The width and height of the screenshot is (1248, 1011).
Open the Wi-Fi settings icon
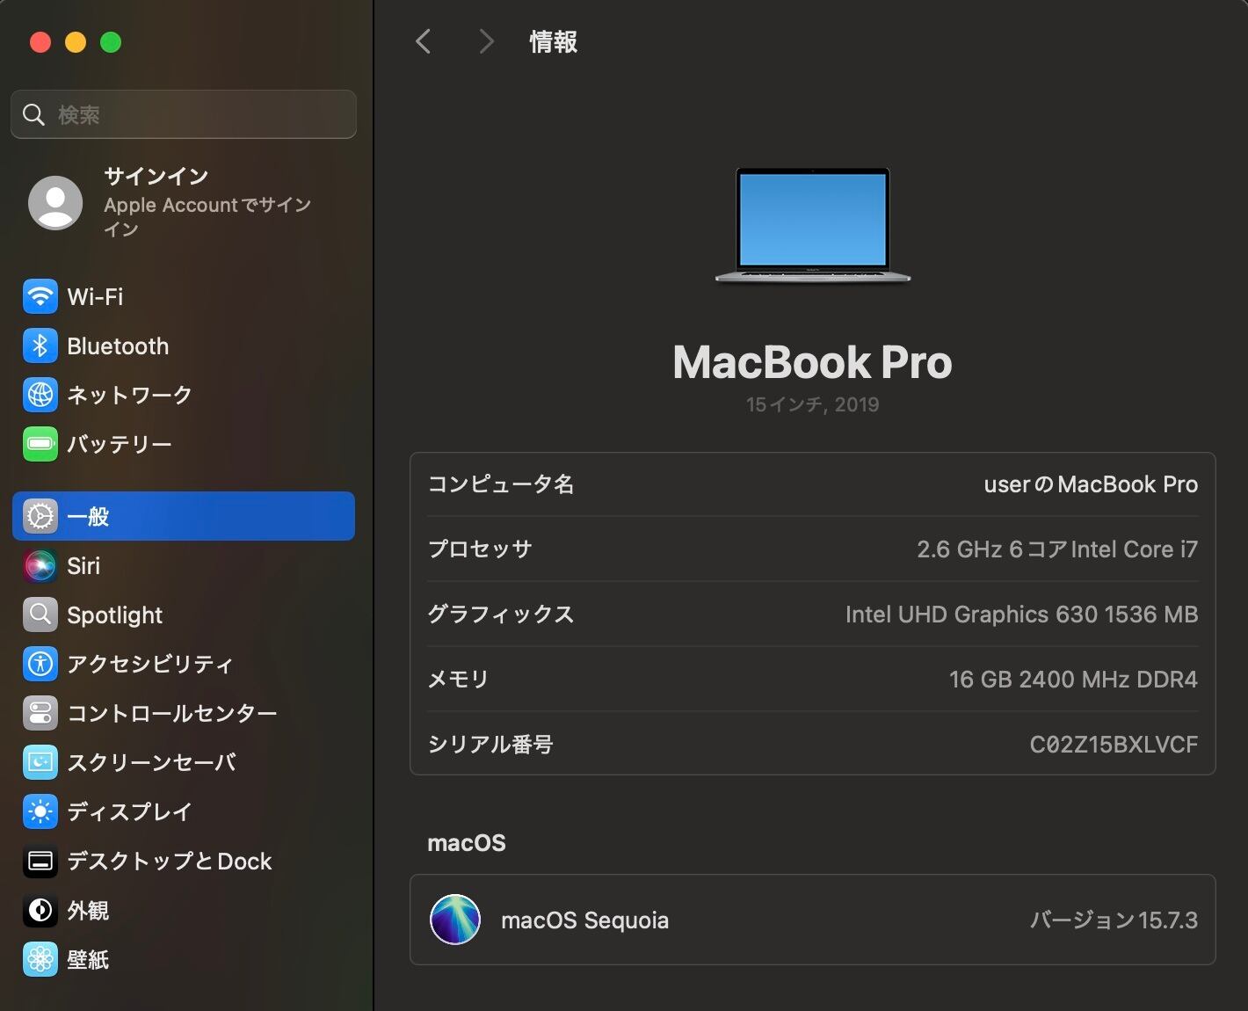click(40, 297)
